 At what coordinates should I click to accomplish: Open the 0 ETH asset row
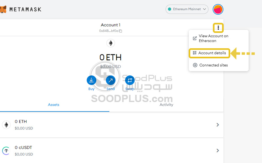tap(112, 125)
